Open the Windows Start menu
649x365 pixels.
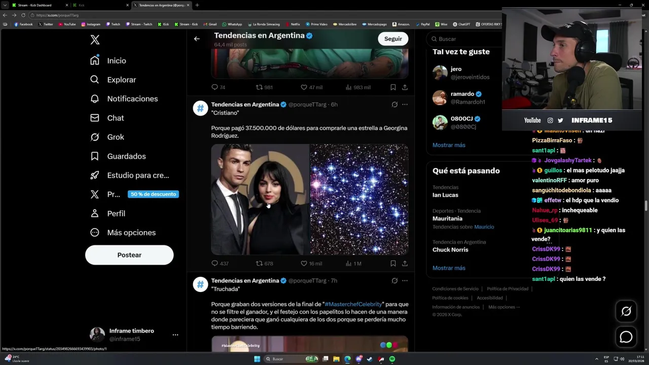pyautogui.click(x=257, y=359)
